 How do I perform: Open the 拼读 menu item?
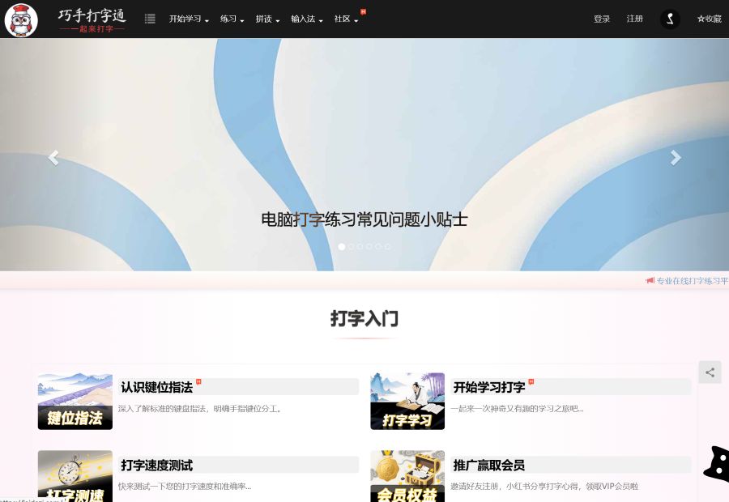tap(265, 19)
